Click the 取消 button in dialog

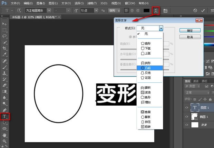tap(189, 37)
